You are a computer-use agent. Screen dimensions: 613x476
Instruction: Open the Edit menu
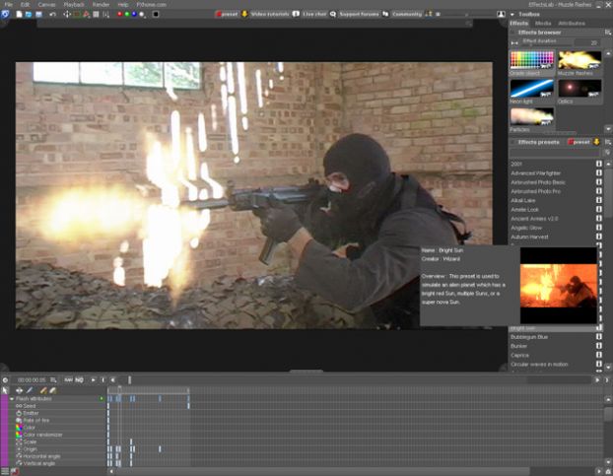pyautogui.click(x=25, y=5)
